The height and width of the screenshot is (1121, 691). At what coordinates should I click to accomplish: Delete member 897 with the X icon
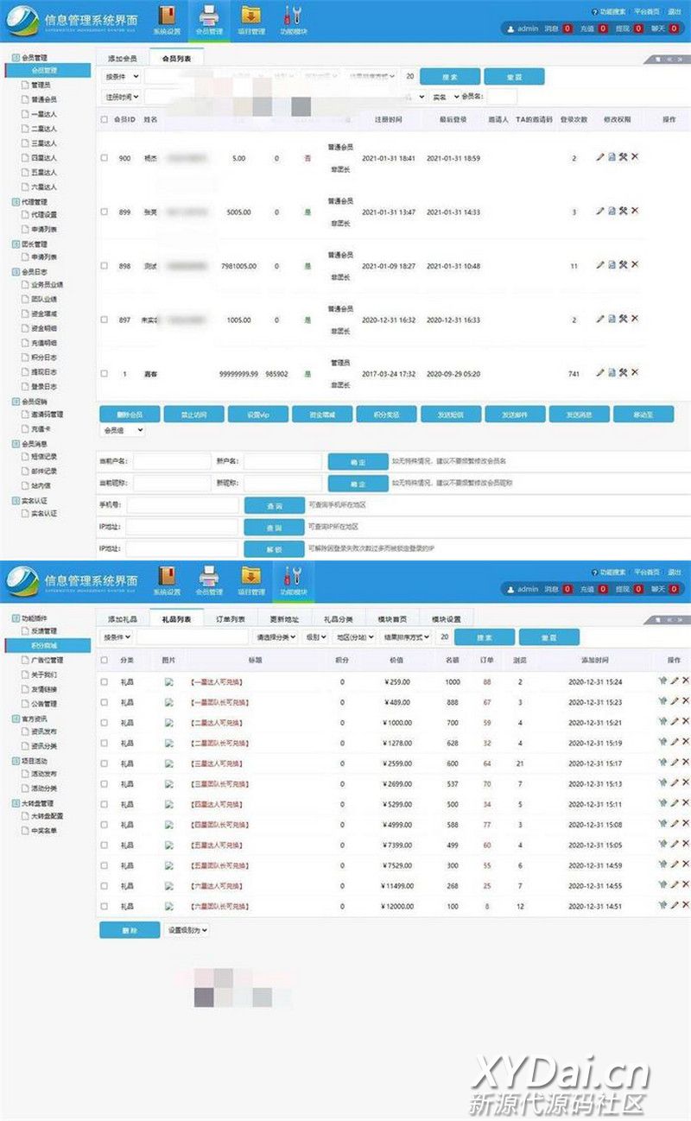tap(635, 319)
